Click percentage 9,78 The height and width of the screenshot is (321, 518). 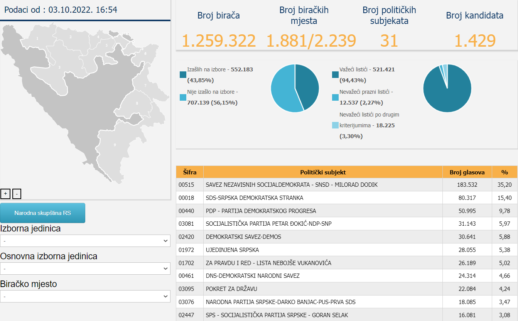(x=505, y=211)
